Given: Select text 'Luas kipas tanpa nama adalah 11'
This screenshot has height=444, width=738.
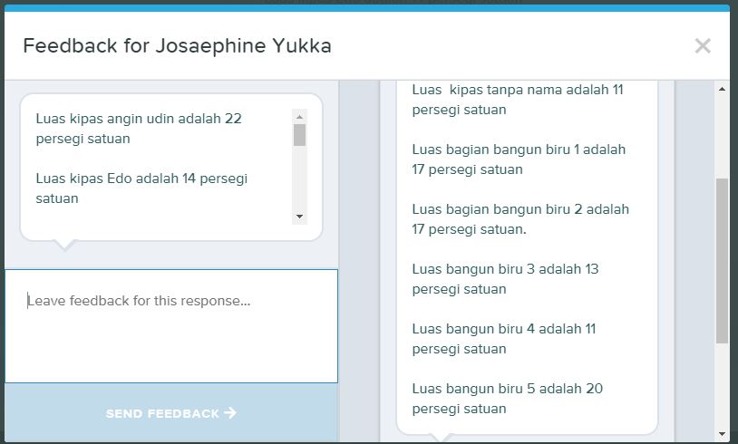Looking at the screenshot, I should 518,90.
